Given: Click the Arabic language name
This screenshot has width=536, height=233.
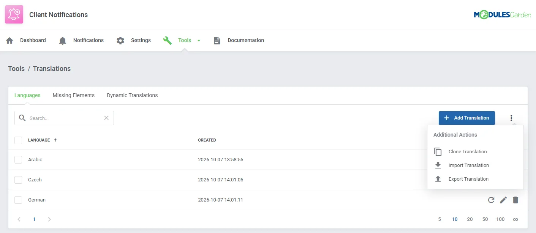Looking at the screenshot, I should [x=35, y=160].
